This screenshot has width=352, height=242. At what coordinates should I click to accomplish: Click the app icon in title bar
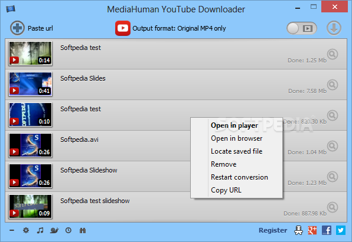pyautogui.click(x=11, y=9)
